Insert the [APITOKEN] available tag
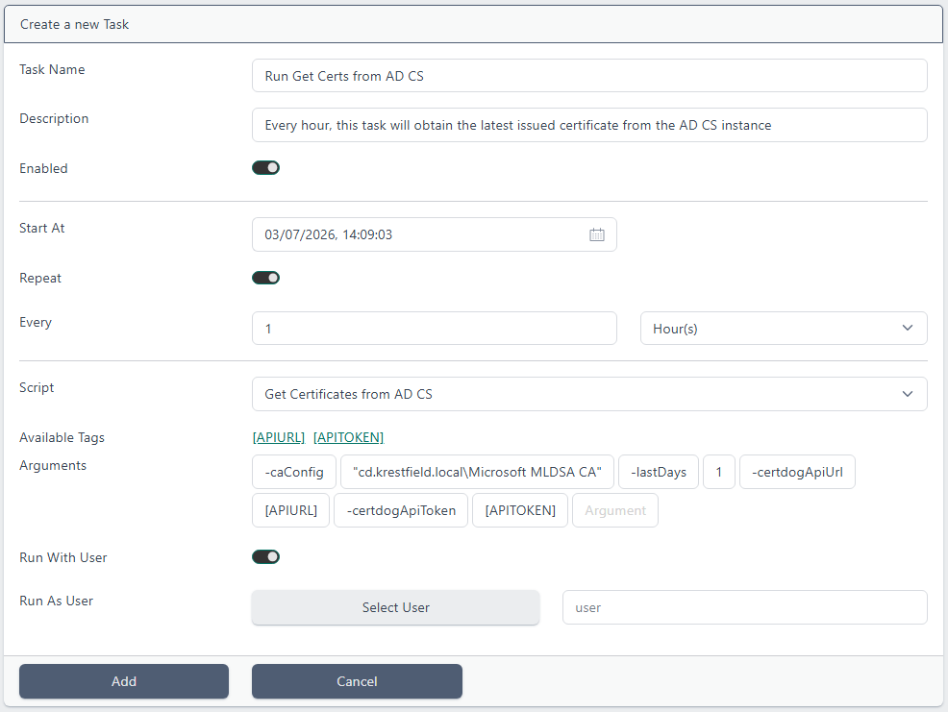This screenshot has height=712, width=948. coord(348,437)
